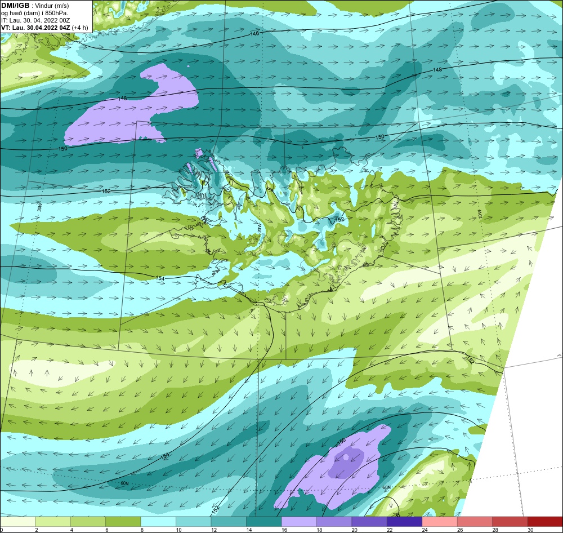Click the 'DMI/IGB : Vindur (m/s)' title line
The width and height of the screenshot is (563, 533).
(x=35, y=6)
